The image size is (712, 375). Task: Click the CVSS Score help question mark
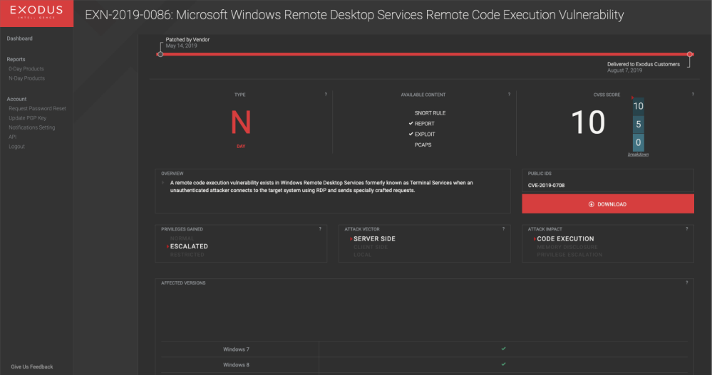[x=692, y=95]
